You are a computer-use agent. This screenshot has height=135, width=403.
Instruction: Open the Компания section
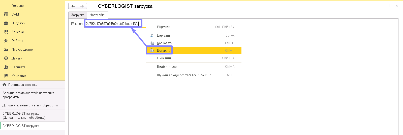tap(33, 76)
